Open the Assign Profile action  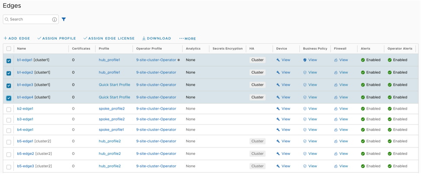56,38
